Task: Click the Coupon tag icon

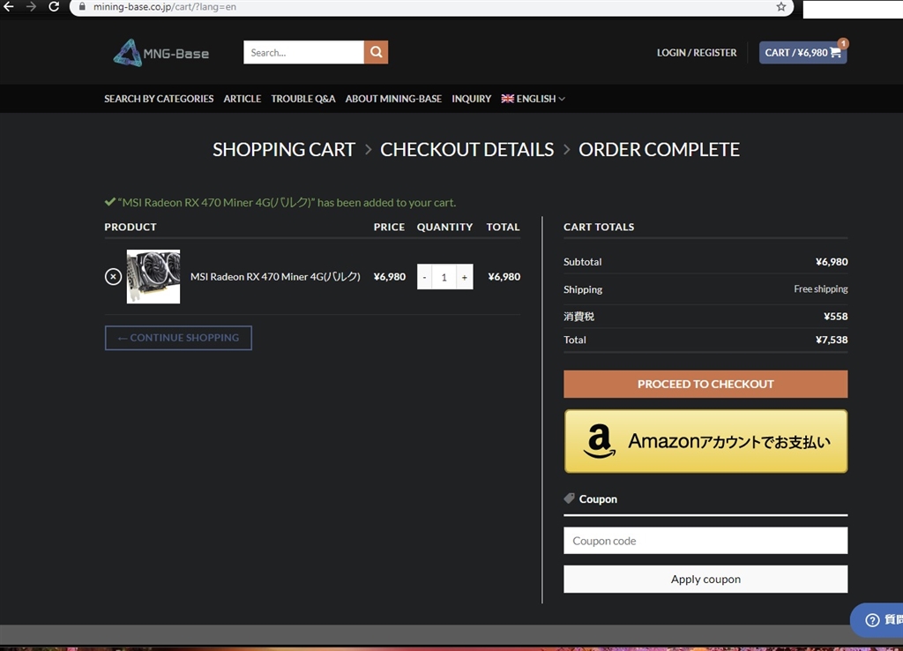Action: [x=569, y=498]
